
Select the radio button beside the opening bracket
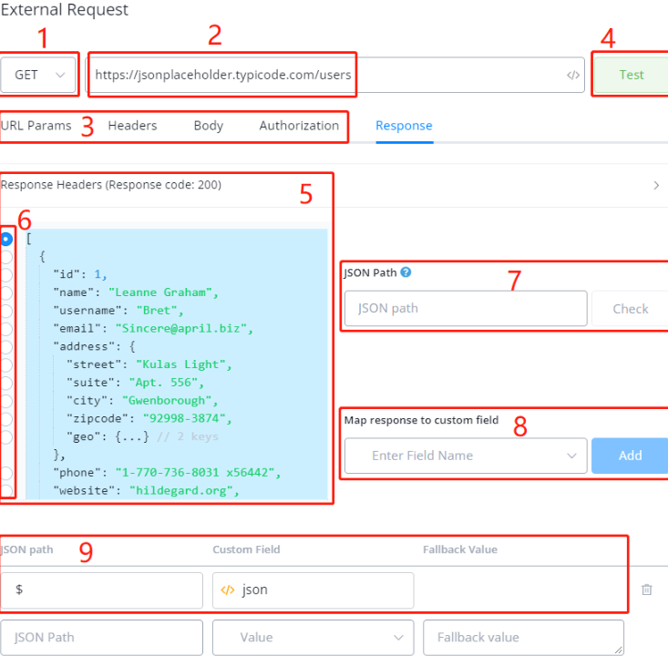6,239
